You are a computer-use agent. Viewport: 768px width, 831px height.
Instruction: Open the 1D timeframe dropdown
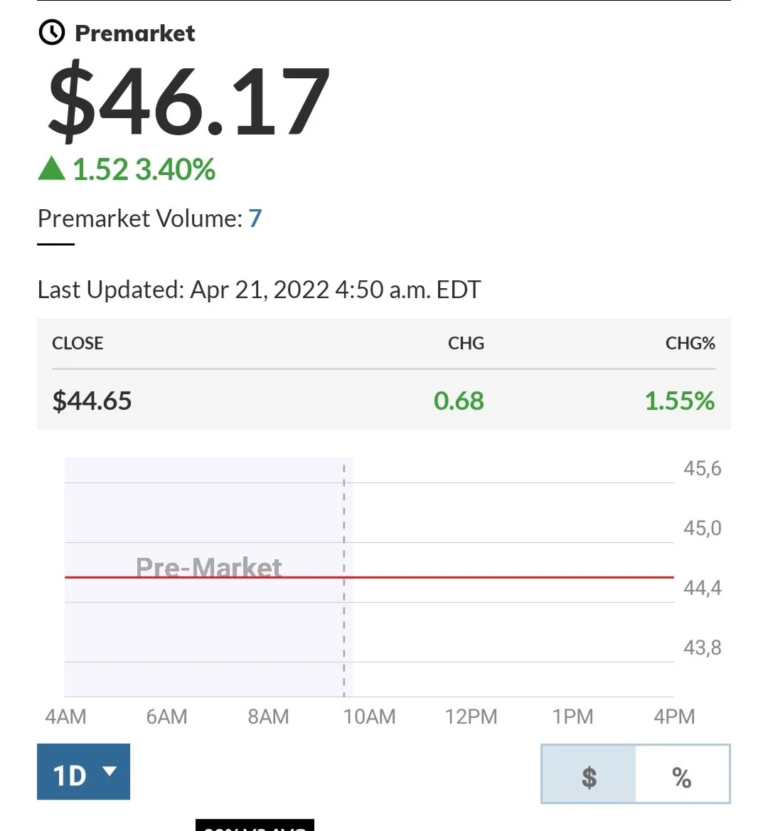point(83,772)
